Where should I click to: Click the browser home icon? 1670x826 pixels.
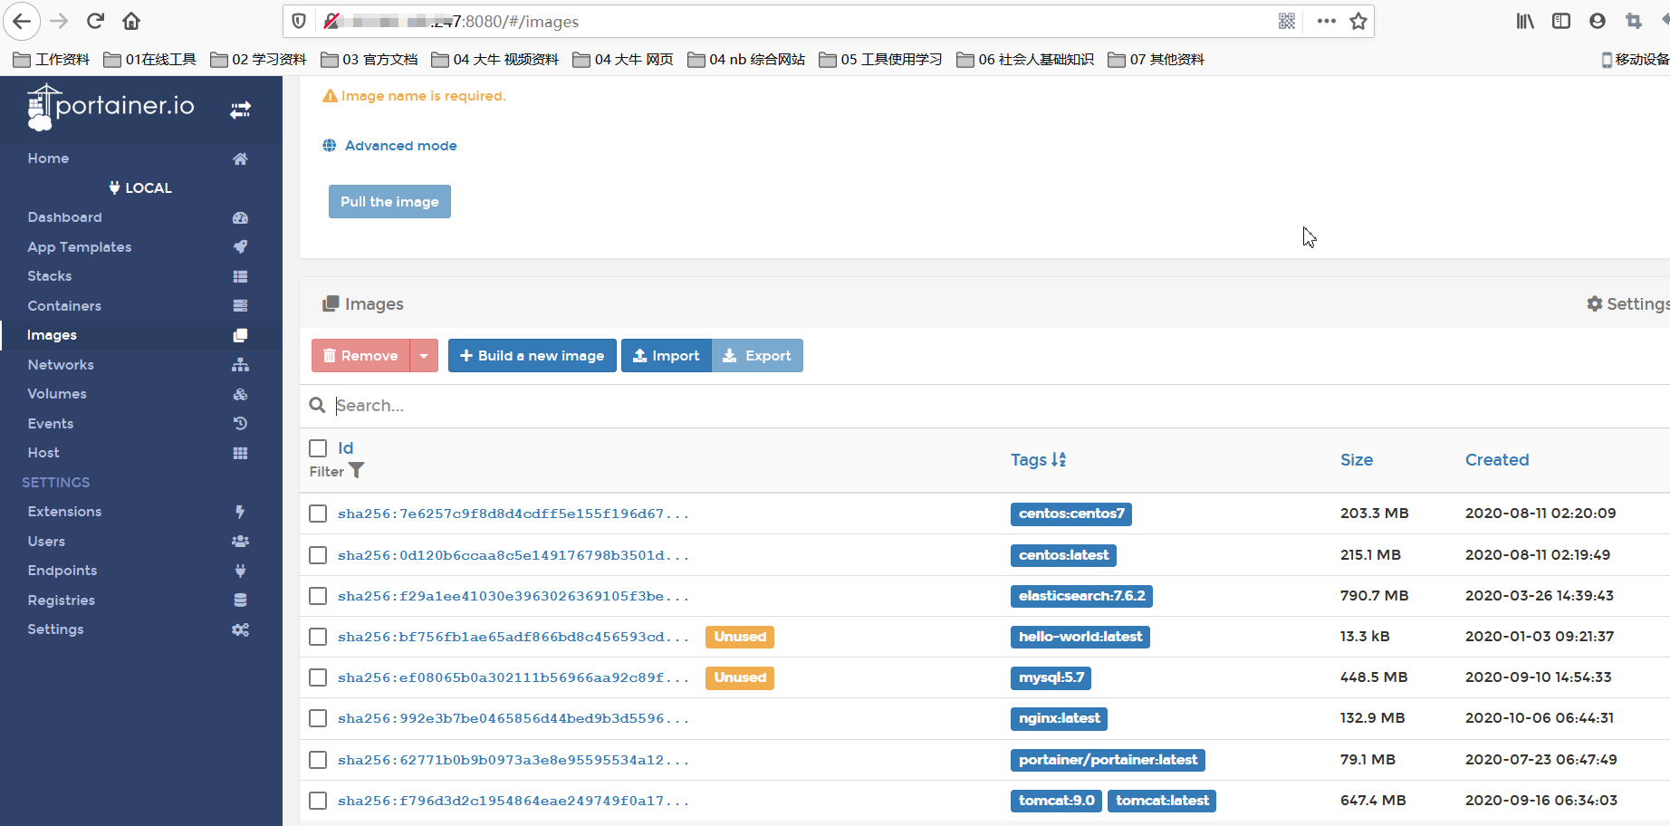click(x=131, y=21)
